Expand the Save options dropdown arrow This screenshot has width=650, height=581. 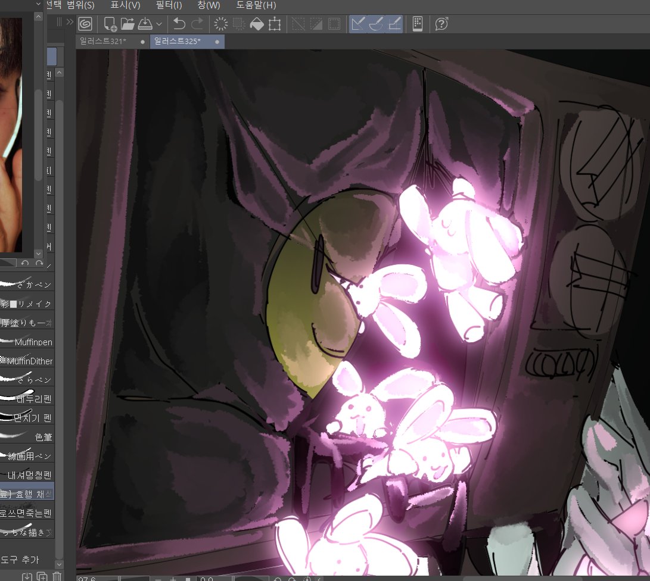159,24
